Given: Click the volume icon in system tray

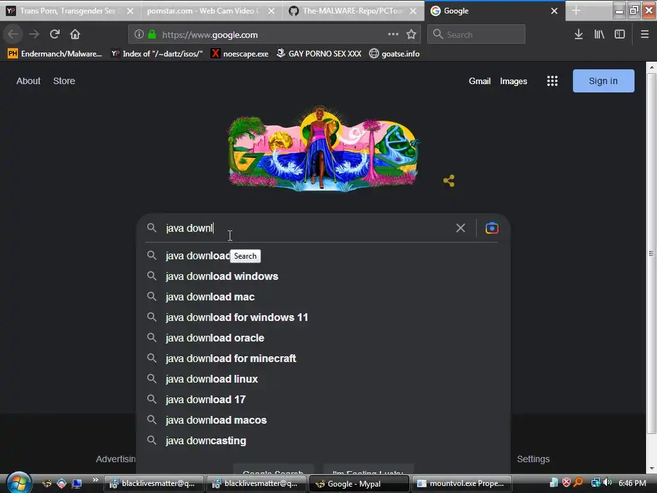Looking at the screenshot, I should 608,483.
